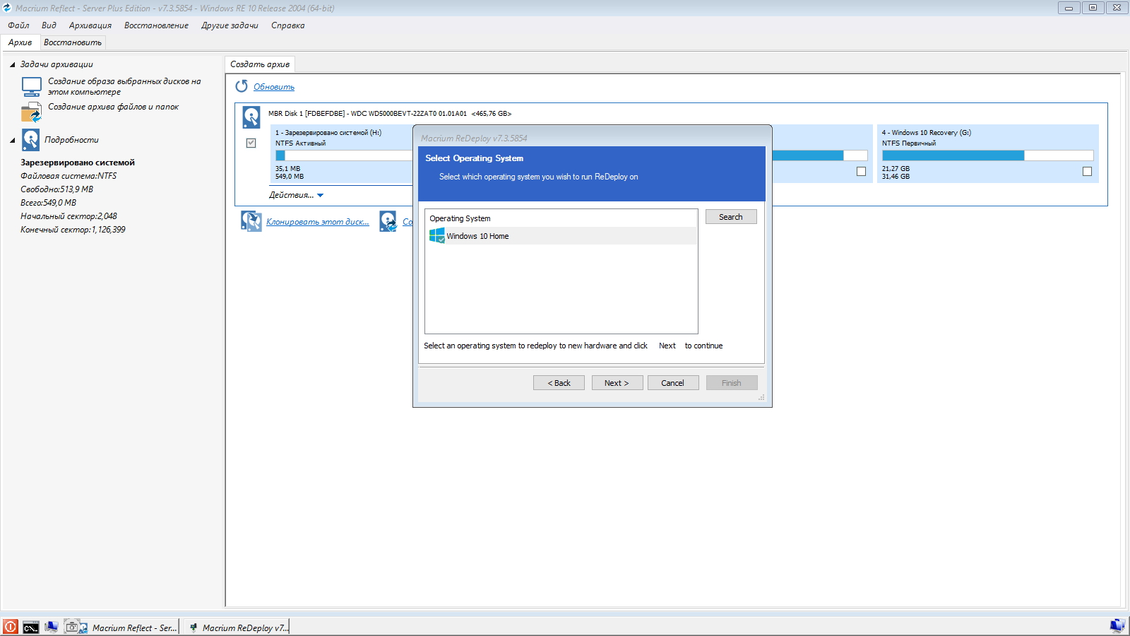Viewport: 1130px width, 636px height.
Task: Collapse the Подробности details section
Action: pyautogui.click(x=13, y=140)
